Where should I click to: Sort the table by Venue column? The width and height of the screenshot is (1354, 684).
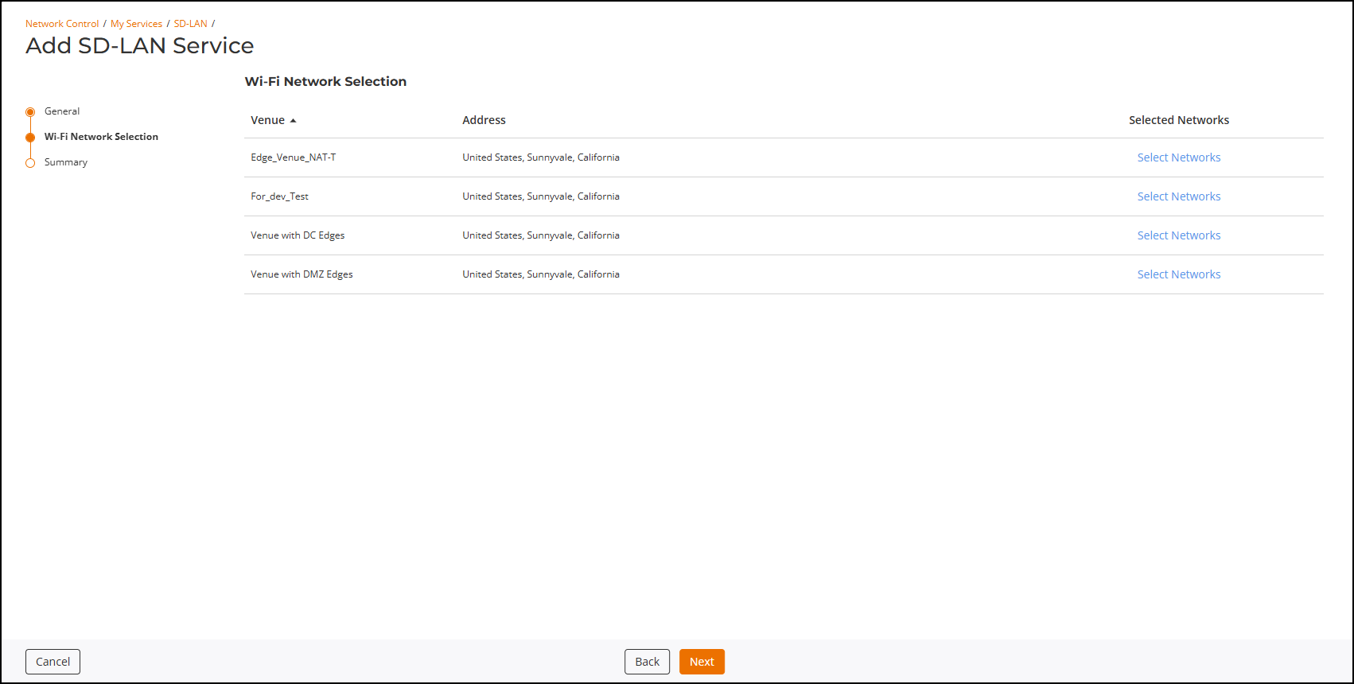[x=268, y=120]
